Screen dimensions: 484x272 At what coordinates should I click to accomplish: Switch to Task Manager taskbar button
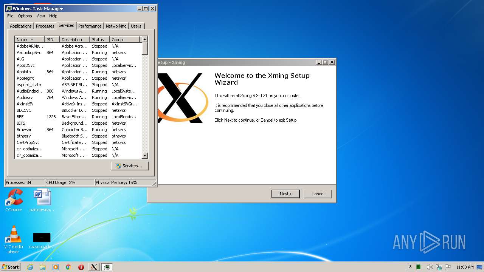tap(107, 267)
